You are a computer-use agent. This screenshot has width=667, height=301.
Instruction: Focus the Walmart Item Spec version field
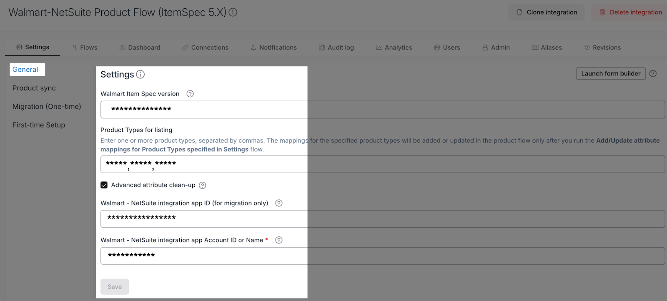pyautogui.click(x=383, y=110)
